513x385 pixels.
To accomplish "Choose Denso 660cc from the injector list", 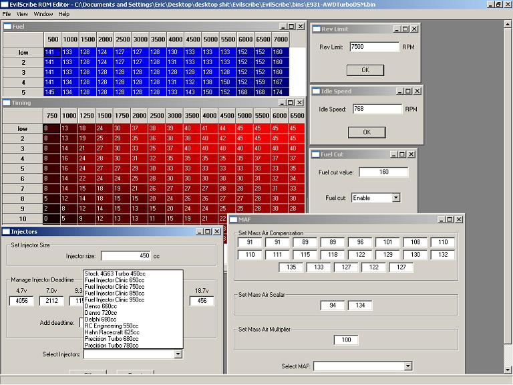I will (x=101, y=306).
